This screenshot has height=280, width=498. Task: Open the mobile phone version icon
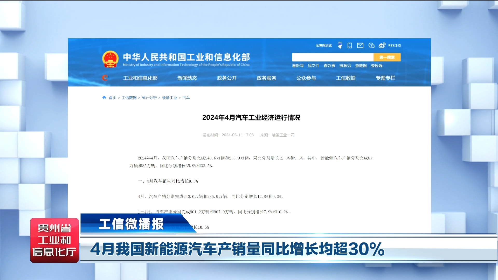point(350,45)
